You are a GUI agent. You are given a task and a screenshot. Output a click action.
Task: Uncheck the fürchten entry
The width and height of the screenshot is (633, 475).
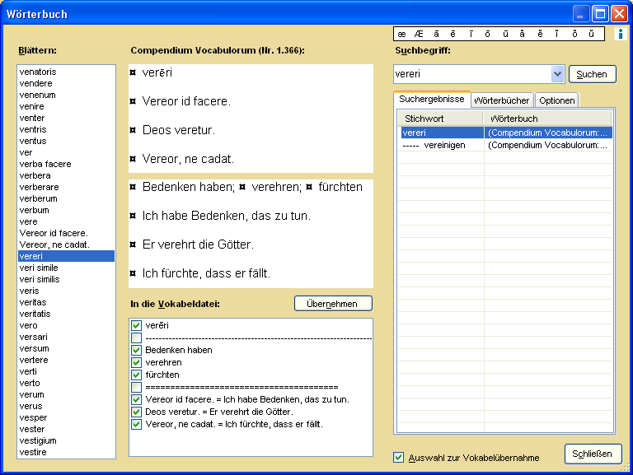pos(137,375)
